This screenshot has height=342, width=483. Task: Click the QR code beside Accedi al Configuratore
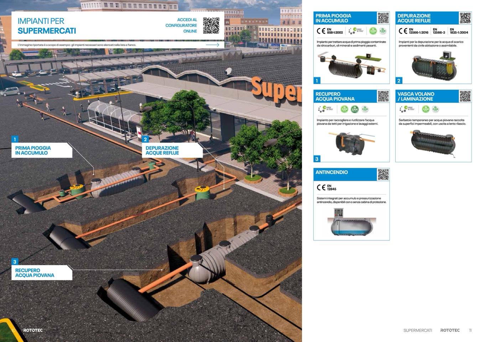pyautogui.click(x=211, y=26)
